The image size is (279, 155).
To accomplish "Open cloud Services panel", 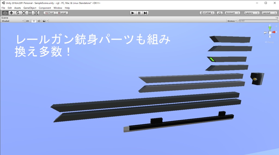I will (x=220, y=13).
